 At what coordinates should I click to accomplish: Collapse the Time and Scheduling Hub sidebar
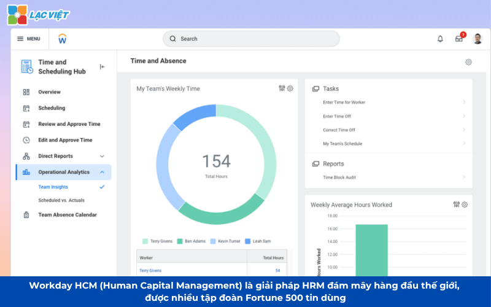[102, 67]
